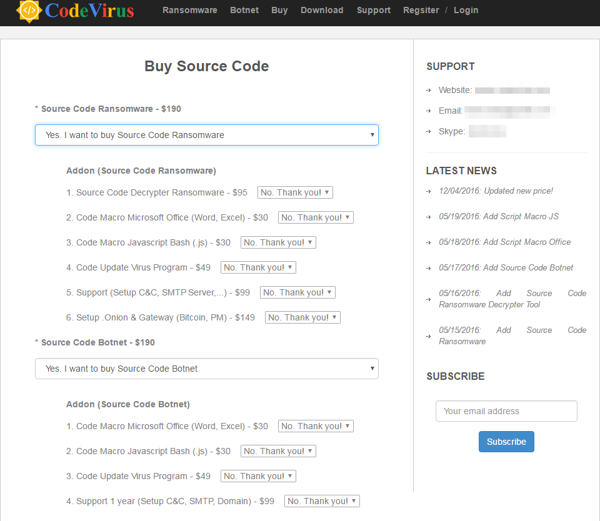Open the Support 1 year addon dropdown

[x=322, y=501]
